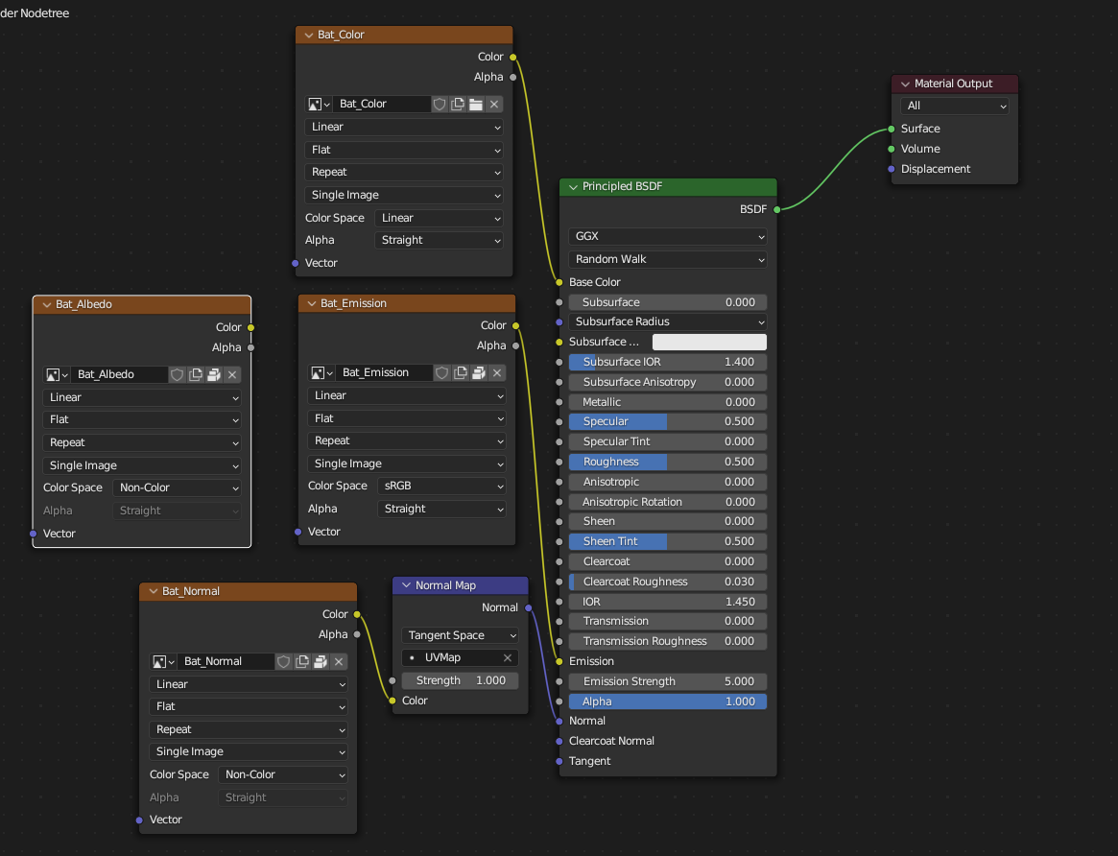Unlink the image in the Bat_Normal node
This screenshot has height=856, width=1118.
[339, 661]
